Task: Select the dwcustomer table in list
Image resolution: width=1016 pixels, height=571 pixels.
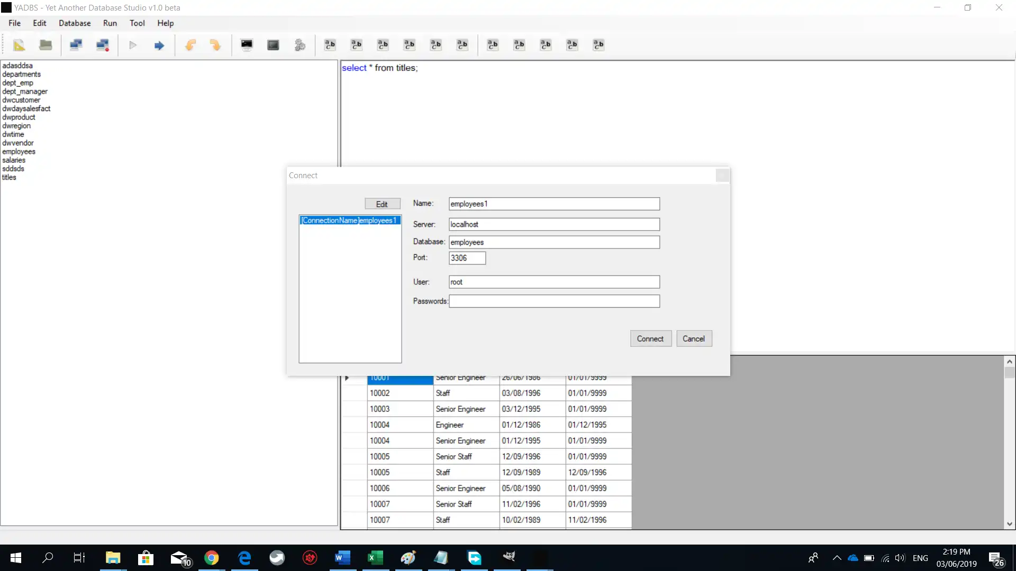Action: click(21, 100)
